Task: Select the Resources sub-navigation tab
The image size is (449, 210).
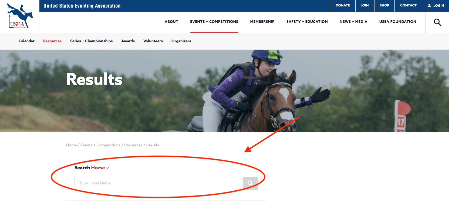Action: click(x=52, y=41)
